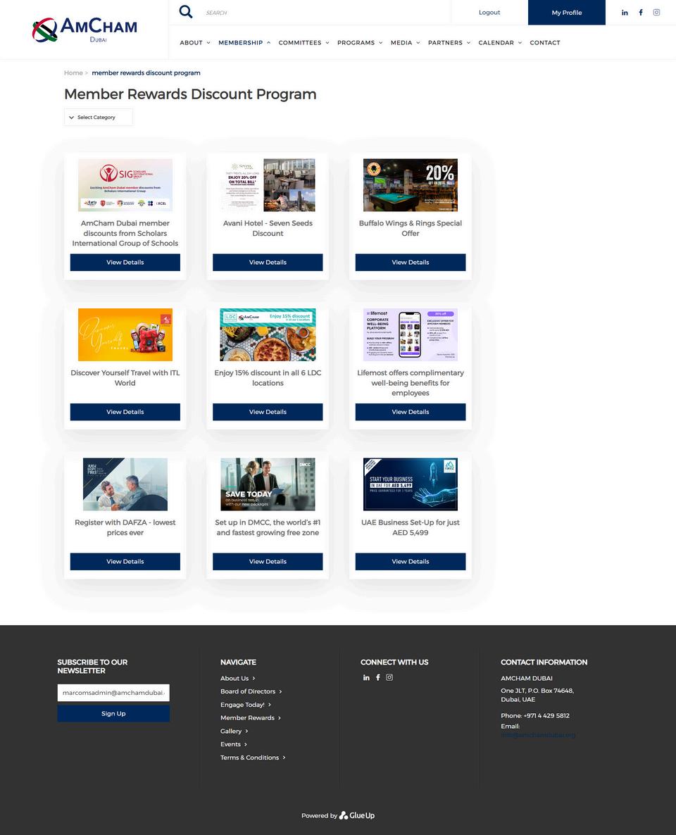The image size is (676, 835).
Task: Click the 'Register with DAFZA - lowest prices ever' title
Action: 125,527
